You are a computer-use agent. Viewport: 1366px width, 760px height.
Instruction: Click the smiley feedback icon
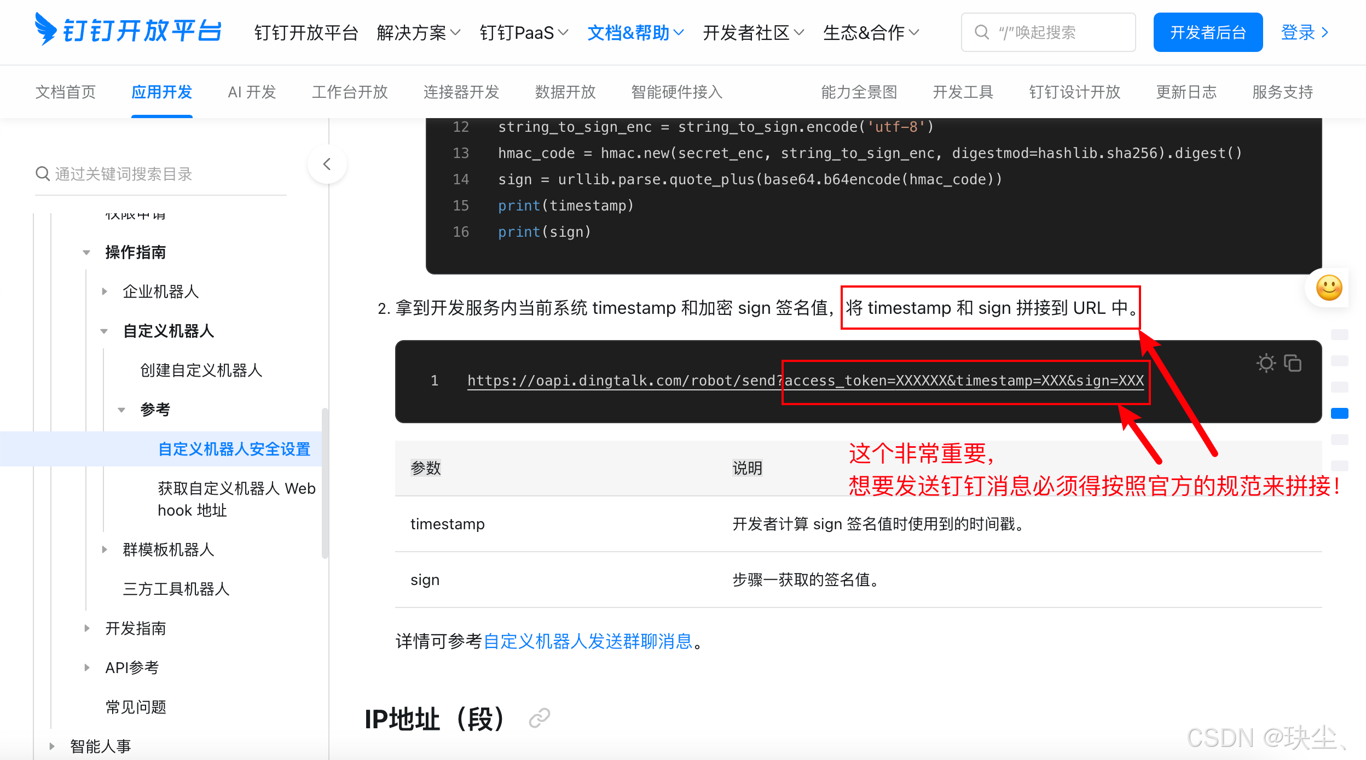pos(1329,288)
